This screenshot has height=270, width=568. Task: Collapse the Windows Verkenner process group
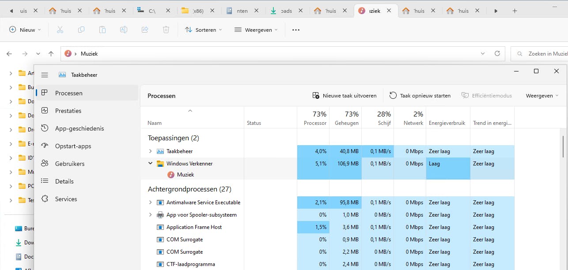pyautogui.click(x=150, y=163)
